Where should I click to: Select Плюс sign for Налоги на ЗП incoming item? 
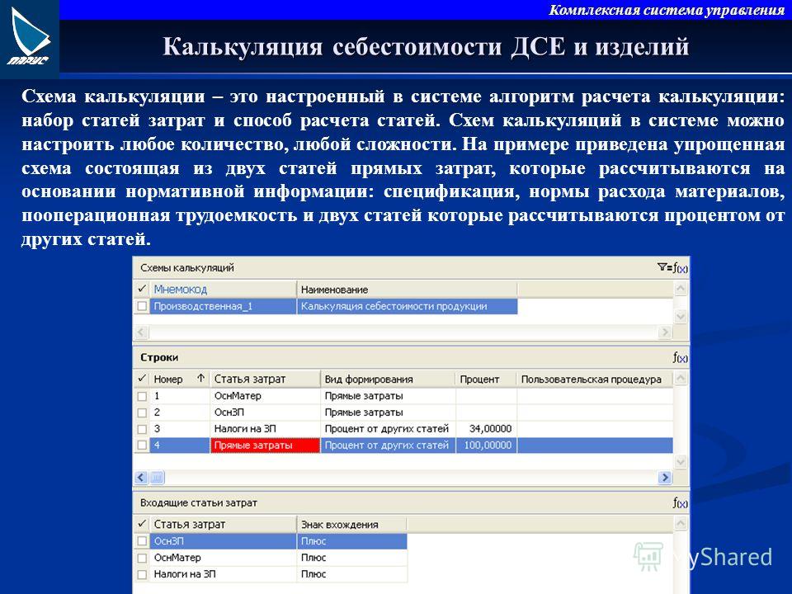click(351, 574)
